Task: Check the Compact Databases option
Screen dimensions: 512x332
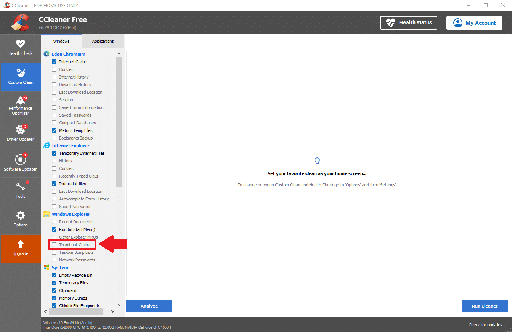Action: (x=54, y=123)
